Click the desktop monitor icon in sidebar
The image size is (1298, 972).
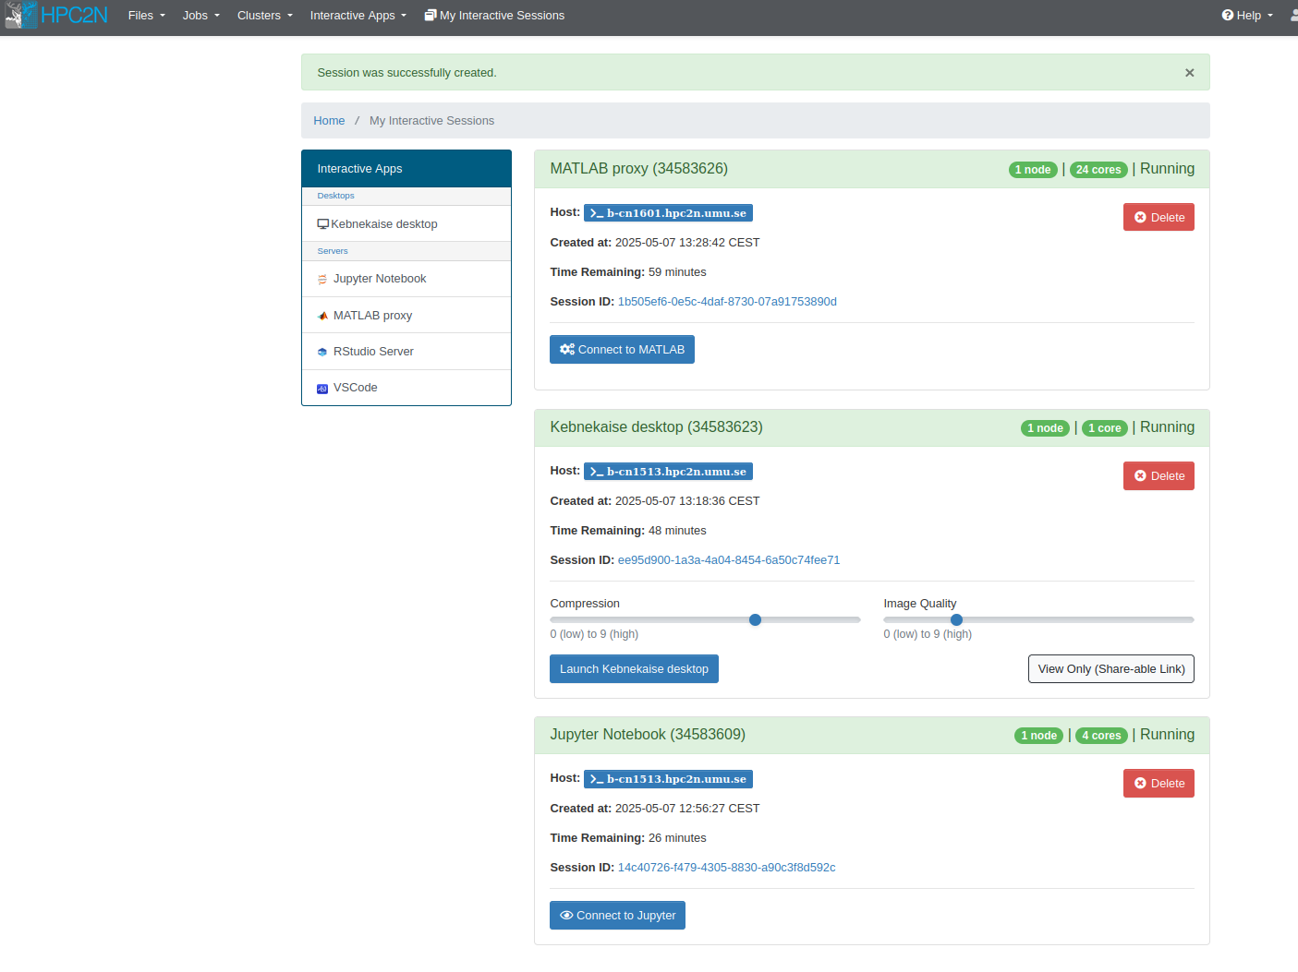pyautogui.click(x=323, y=224)
